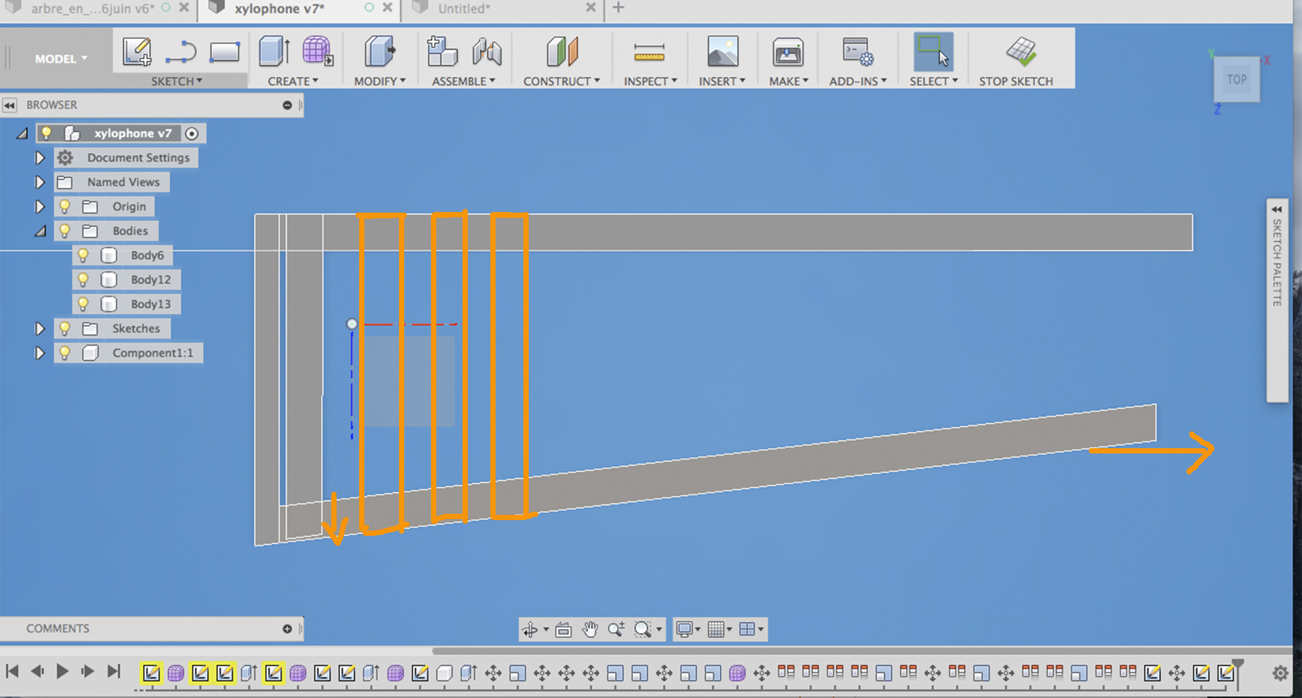Select the Joint tool icon
The image size is (1302, 698).
click(x=487, y=52)
